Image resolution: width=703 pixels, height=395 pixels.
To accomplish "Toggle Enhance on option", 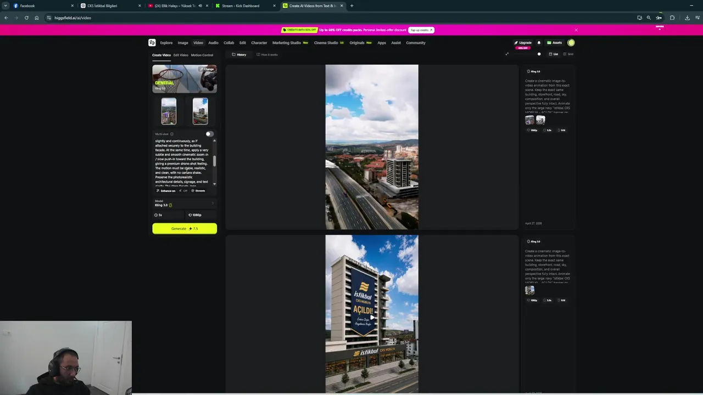I will 166,191.
